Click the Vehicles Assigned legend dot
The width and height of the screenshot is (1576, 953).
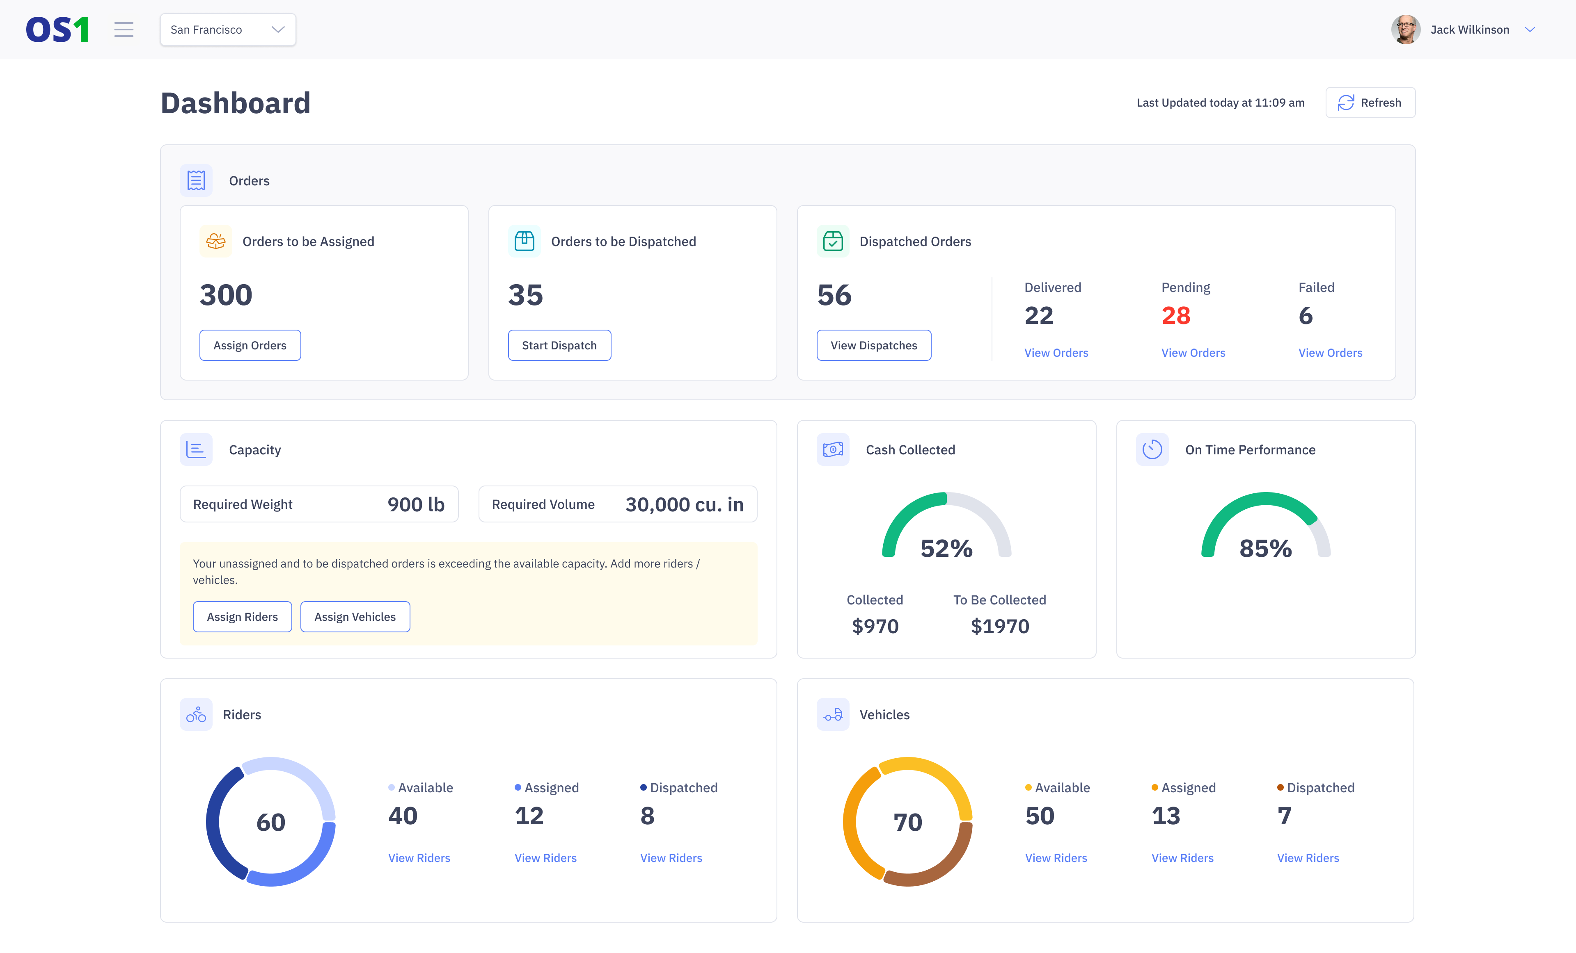point(1155,787)
